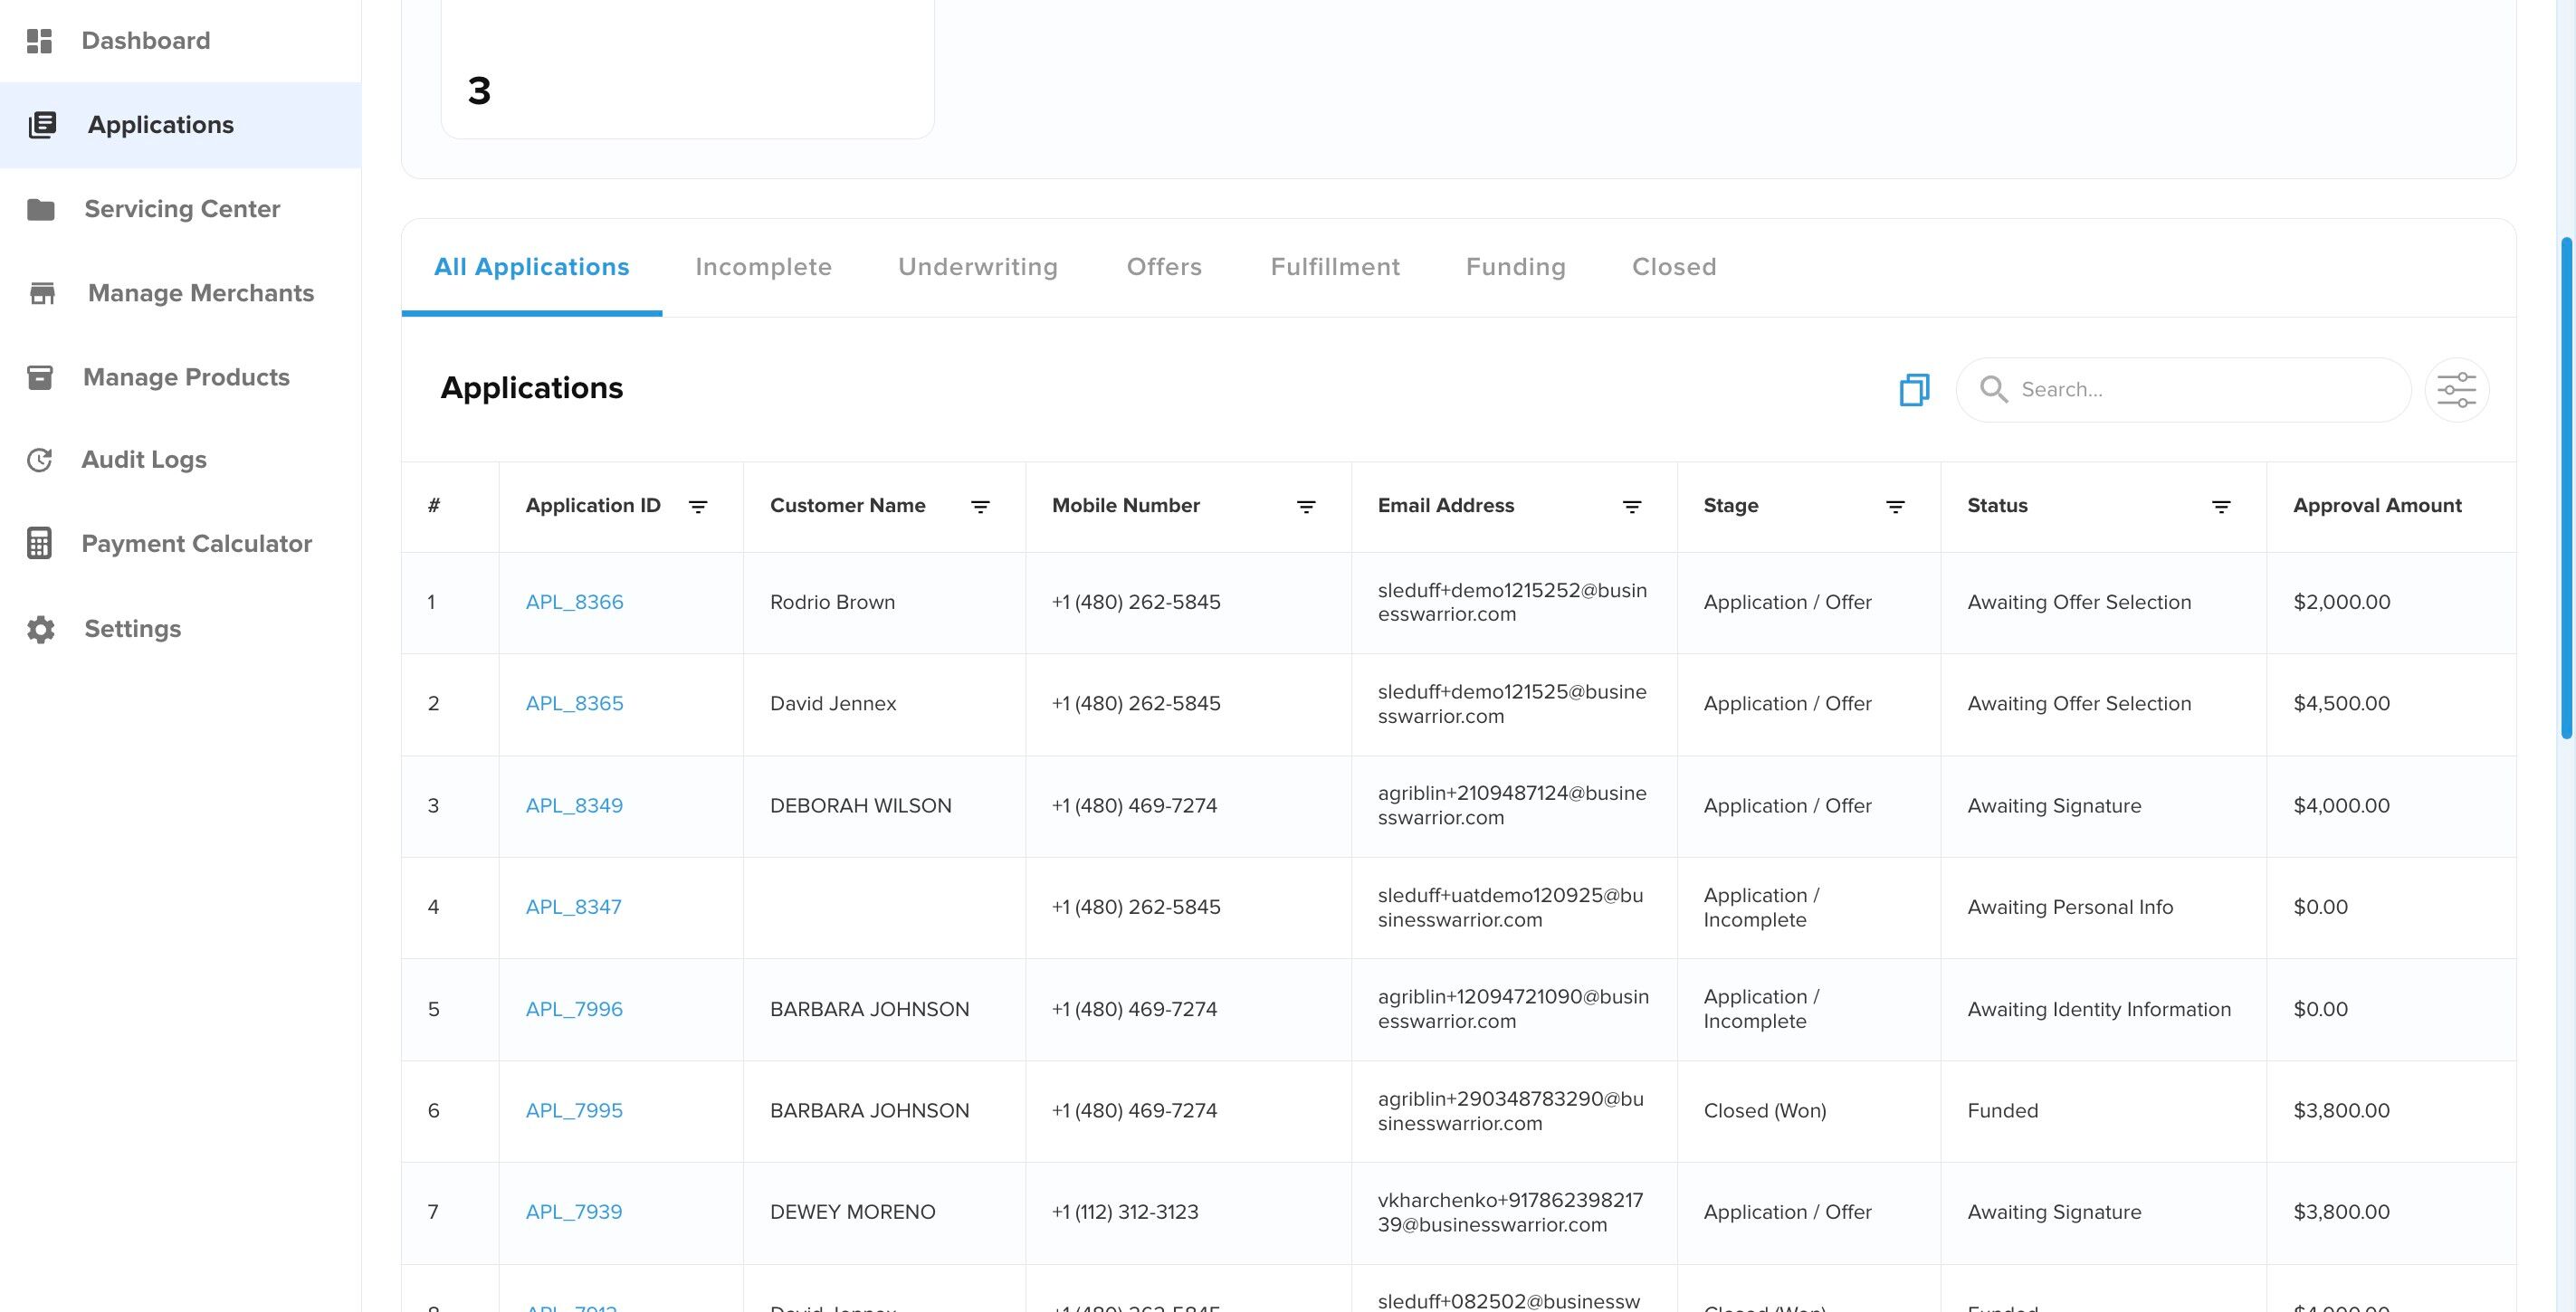2576x1312 pixels.
Task: Click the Dashboard grid icon in sidebar
Action: [x=39, y=41]
